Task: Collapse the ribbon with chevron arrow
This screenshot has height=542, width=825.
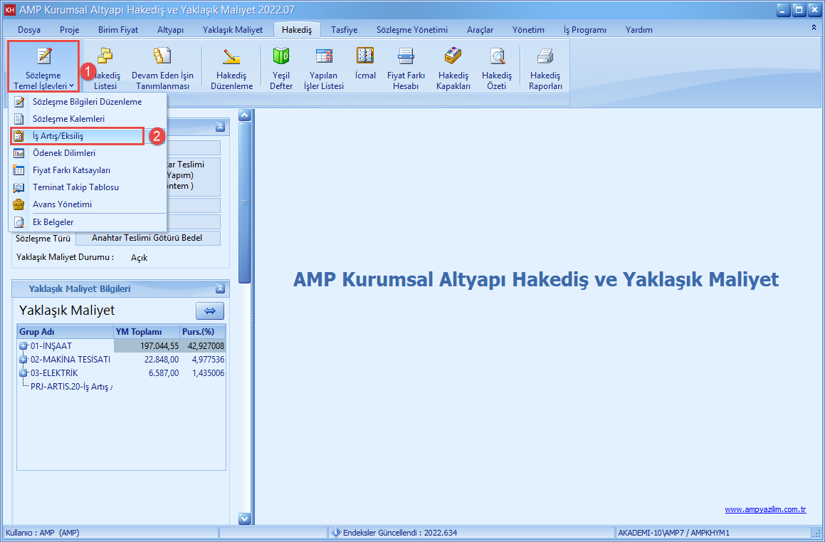Action: coord(814,27)
